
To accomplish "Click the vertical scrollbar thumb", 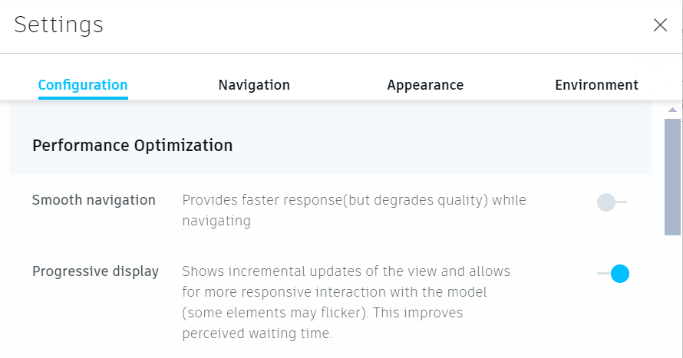I will click(673, 176).
